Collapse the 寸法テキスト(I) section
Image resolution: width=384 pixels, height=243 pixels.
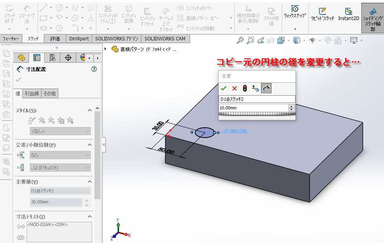tap(90, 216)
